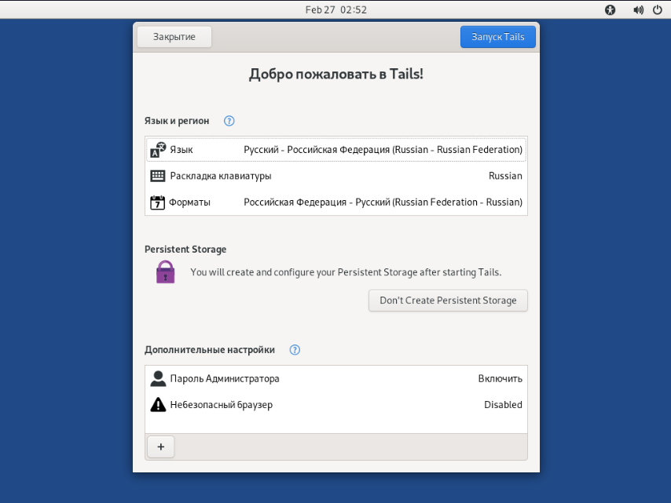Click the purple padlock Persistent Storage icon
Screen dimensions: 671x503
(x=165, y=272)
